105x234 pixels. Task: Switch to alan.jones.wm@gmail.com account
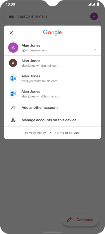(52, 63)
